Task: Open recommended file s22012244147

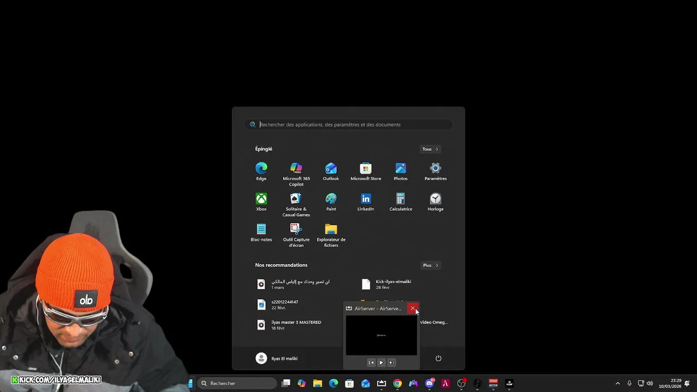Action: pyautogui.click(x=279, y=304)
